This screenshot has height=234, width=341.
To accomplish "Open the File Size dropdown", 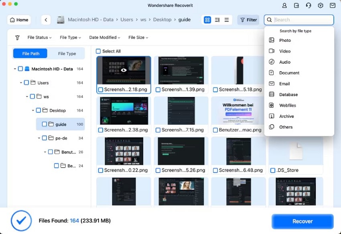I will click(x=138, y=37).
